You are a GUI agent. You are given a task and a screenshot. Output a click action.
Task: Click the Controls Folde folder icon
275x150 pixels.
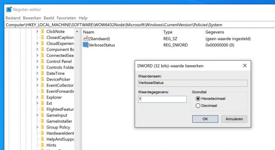point(42,67)
